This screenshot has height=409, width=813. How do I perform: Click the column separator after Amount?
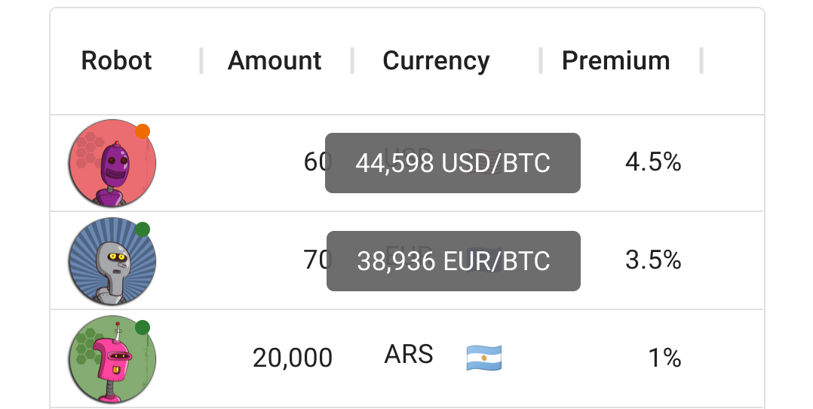point(352,60)
